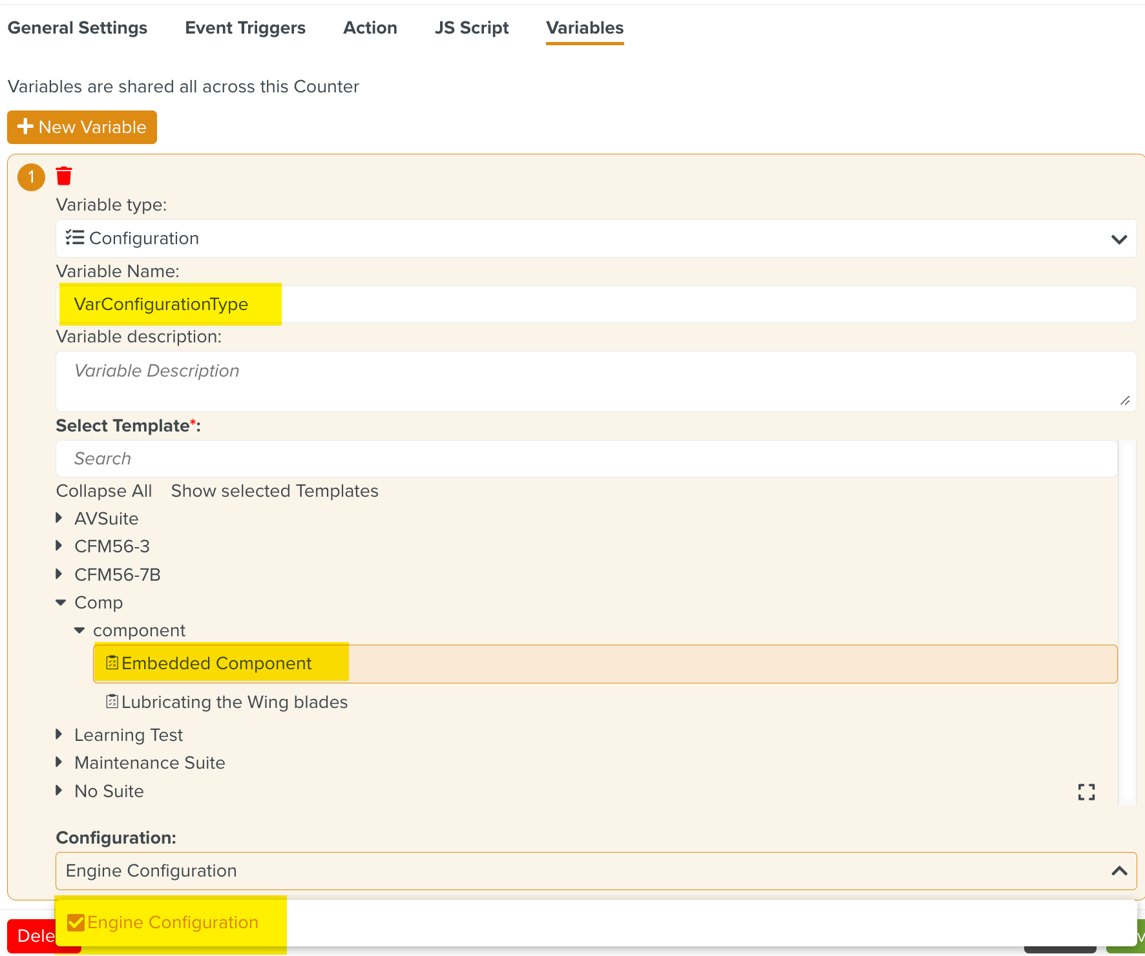Collapse the Comp tree node
Image resolution: width=1145 pixels, height=956 pixels.
pos(61,602)
